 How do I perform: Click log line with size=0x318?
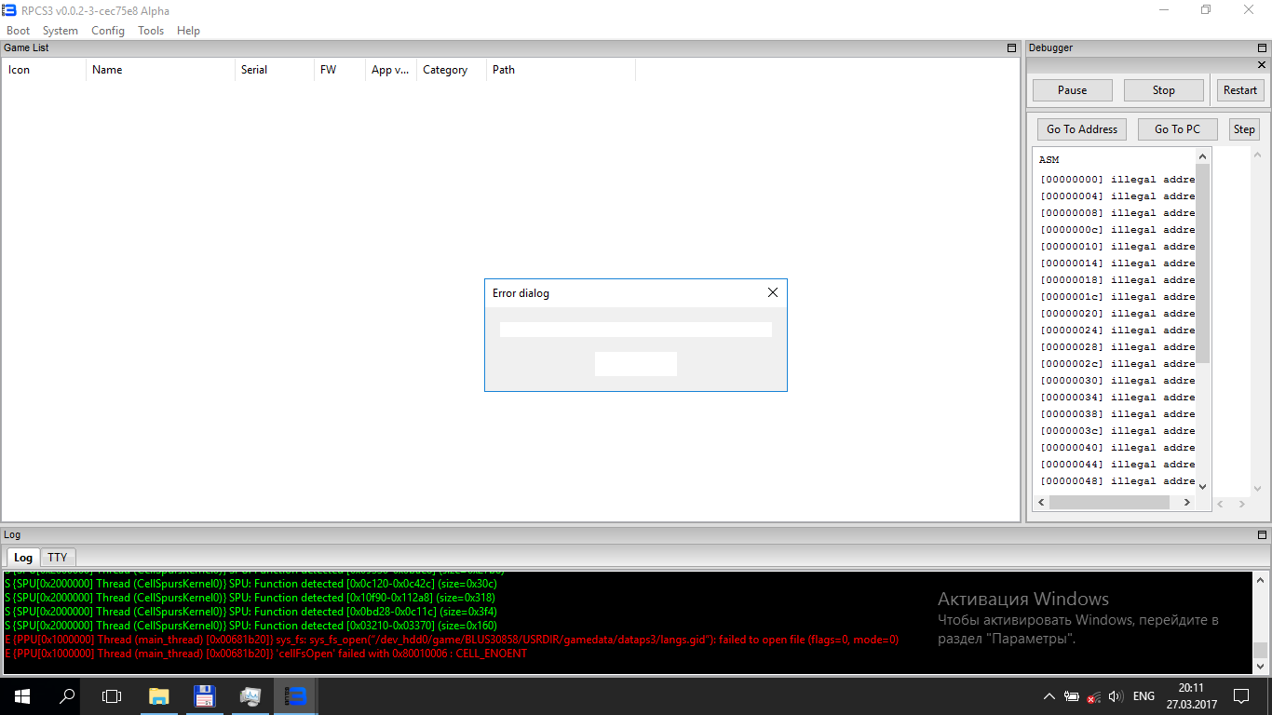pos(250,598)
